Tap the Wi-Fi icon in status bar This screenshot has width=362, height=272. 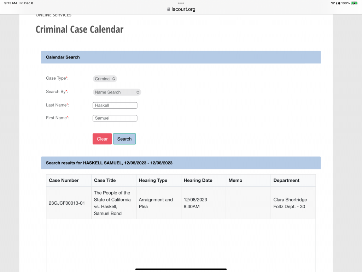pos(333,3)
